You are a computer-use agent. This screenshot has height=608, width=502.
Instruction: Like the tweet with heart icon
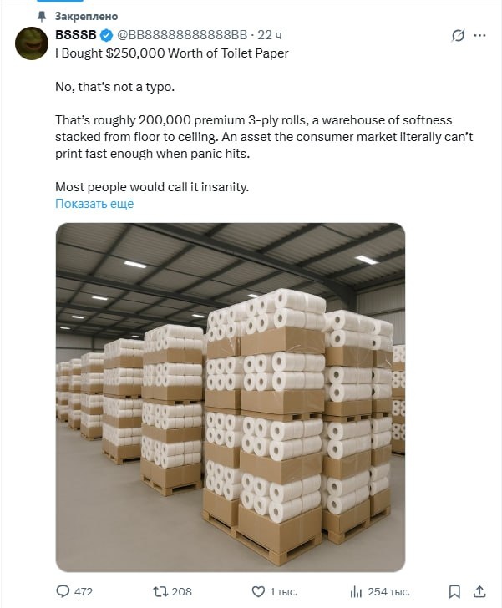(x=256, y=591)
